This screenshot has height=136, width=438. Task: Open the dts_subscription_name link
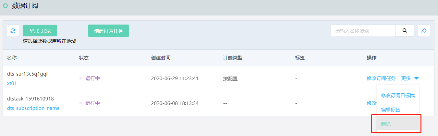pyautogui.click(x=33, y=108)
